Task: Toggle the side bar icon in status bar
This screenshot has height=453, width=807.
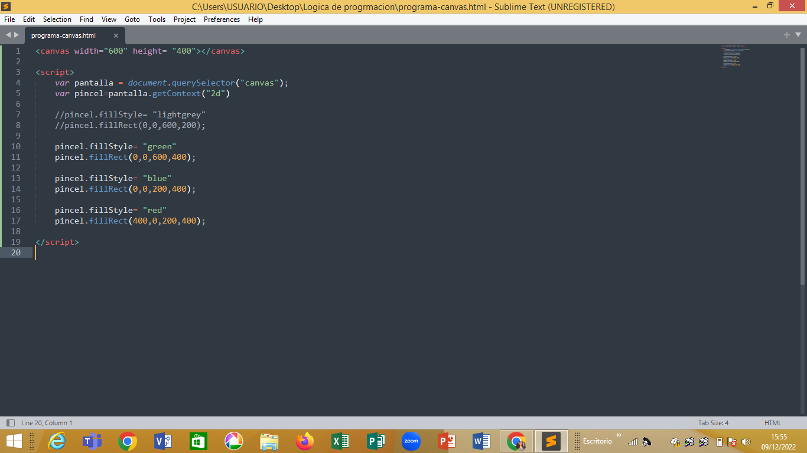Action: 10,423
